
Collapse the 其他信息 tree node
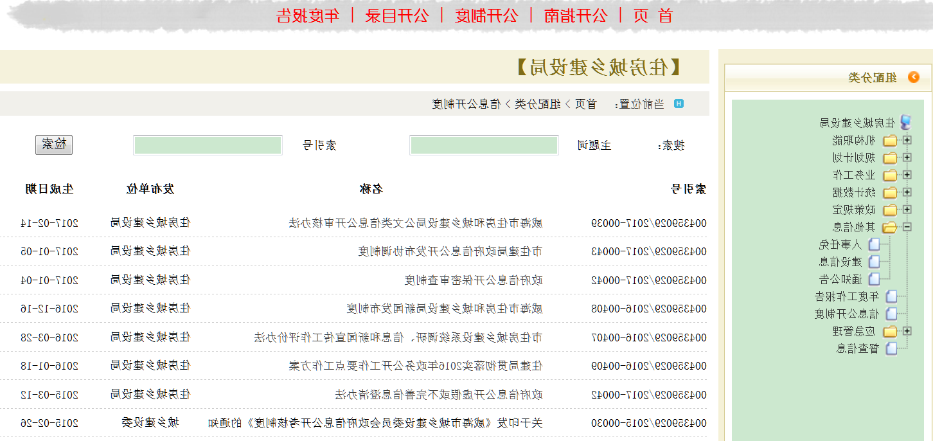click(x=907, y=226)
